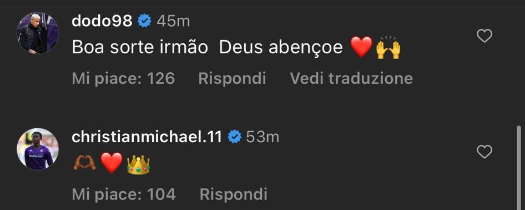Click the 53m timestamp on christianmichael.11's comment
Screen dimensions: 525x210
262,137
